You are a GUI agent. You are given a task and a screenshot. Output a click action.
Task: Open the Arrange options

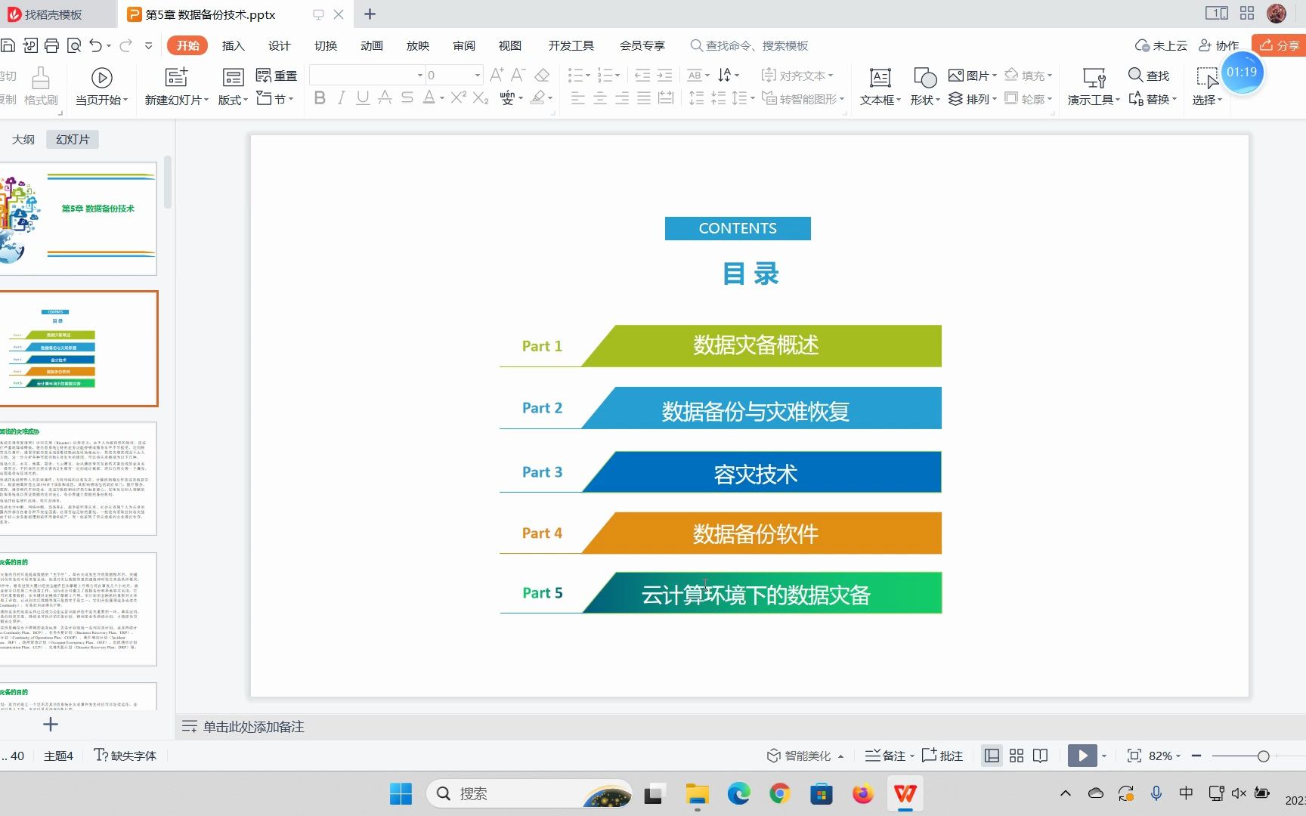(973, 99)
